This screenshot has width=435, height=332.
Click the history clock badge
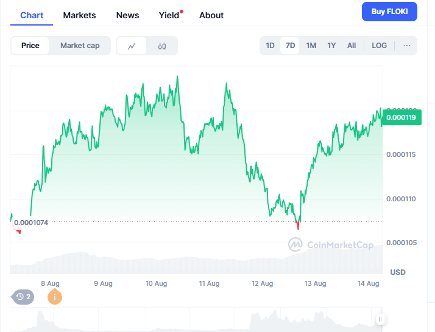click(x=23, y=297)
